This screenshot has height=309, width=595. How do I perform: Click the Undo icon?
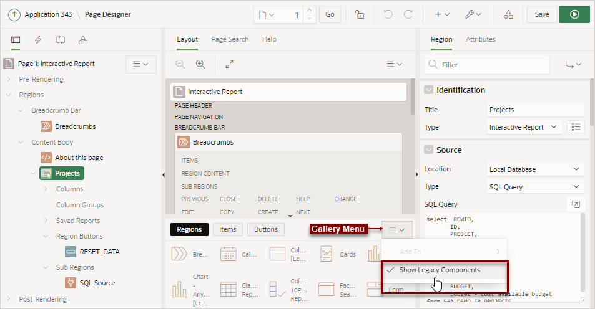coord(388,15)
